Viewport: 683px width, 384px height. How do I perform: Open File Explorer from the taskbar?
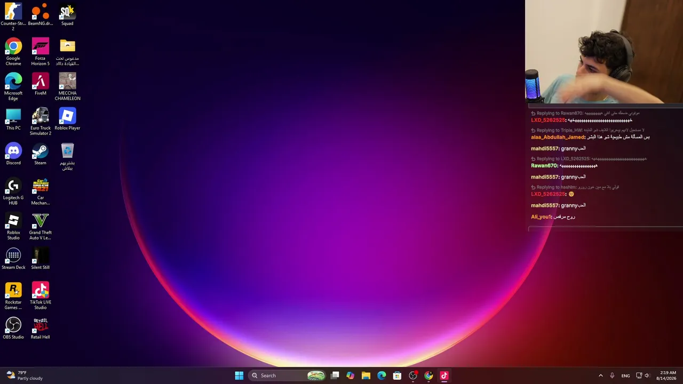366,375
